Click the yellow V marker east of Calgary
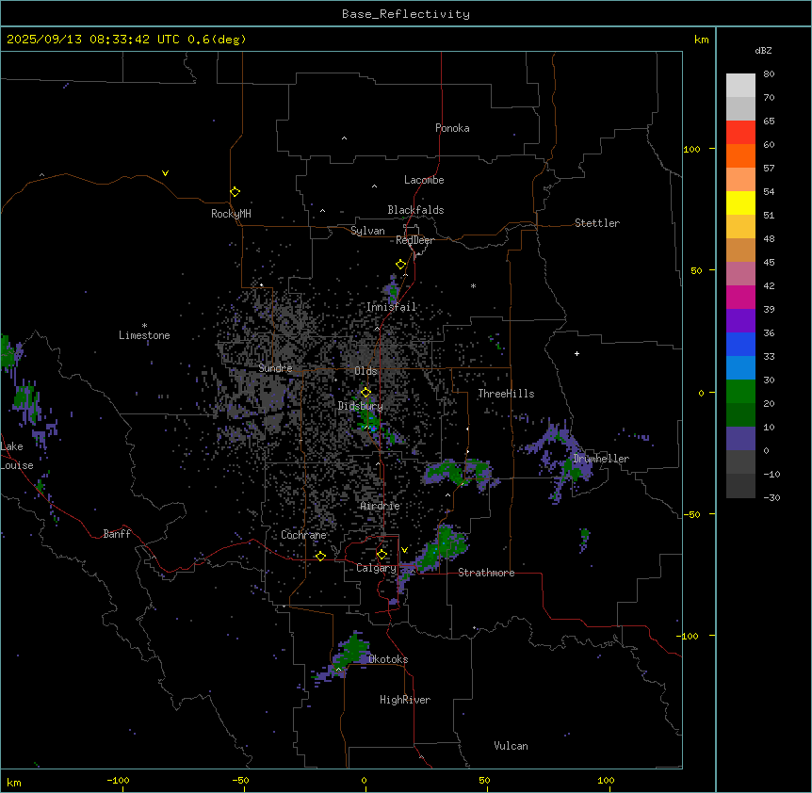Image resolution: width=812 pixels, height=793 pixels. 404,550
